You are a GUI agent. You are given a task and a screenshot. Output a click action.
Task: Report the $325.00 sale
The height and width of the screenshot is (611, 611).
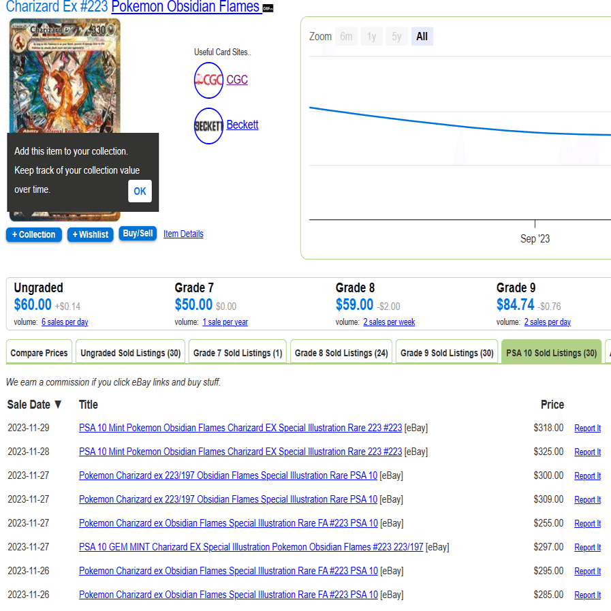(588, 452)
